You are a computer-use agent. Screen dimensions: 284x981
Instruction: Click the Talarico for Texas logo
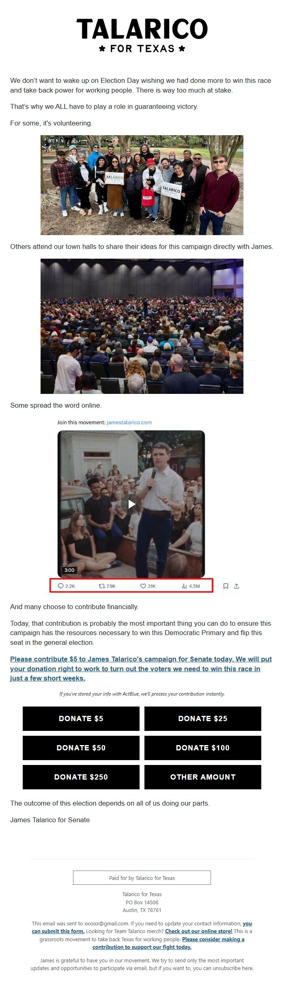pos(142,36)
